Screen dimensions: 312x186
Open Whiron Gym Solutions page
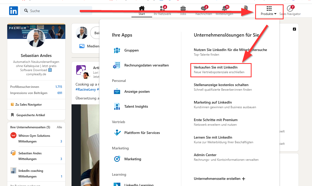coord(34,136)
